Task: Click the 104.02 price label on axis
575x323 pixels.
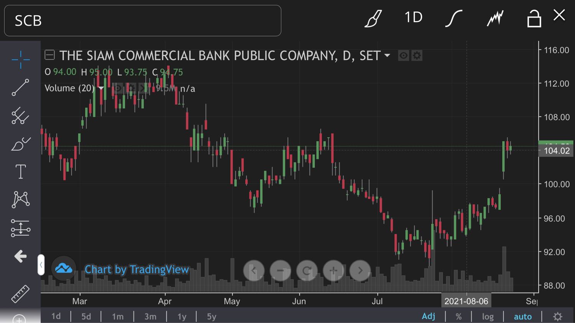Action: (x=557, y=151)
